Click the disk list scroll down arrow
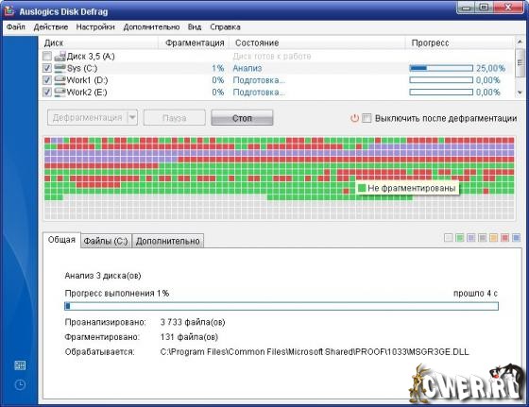 pyautogui.click(x=520, y=93)
